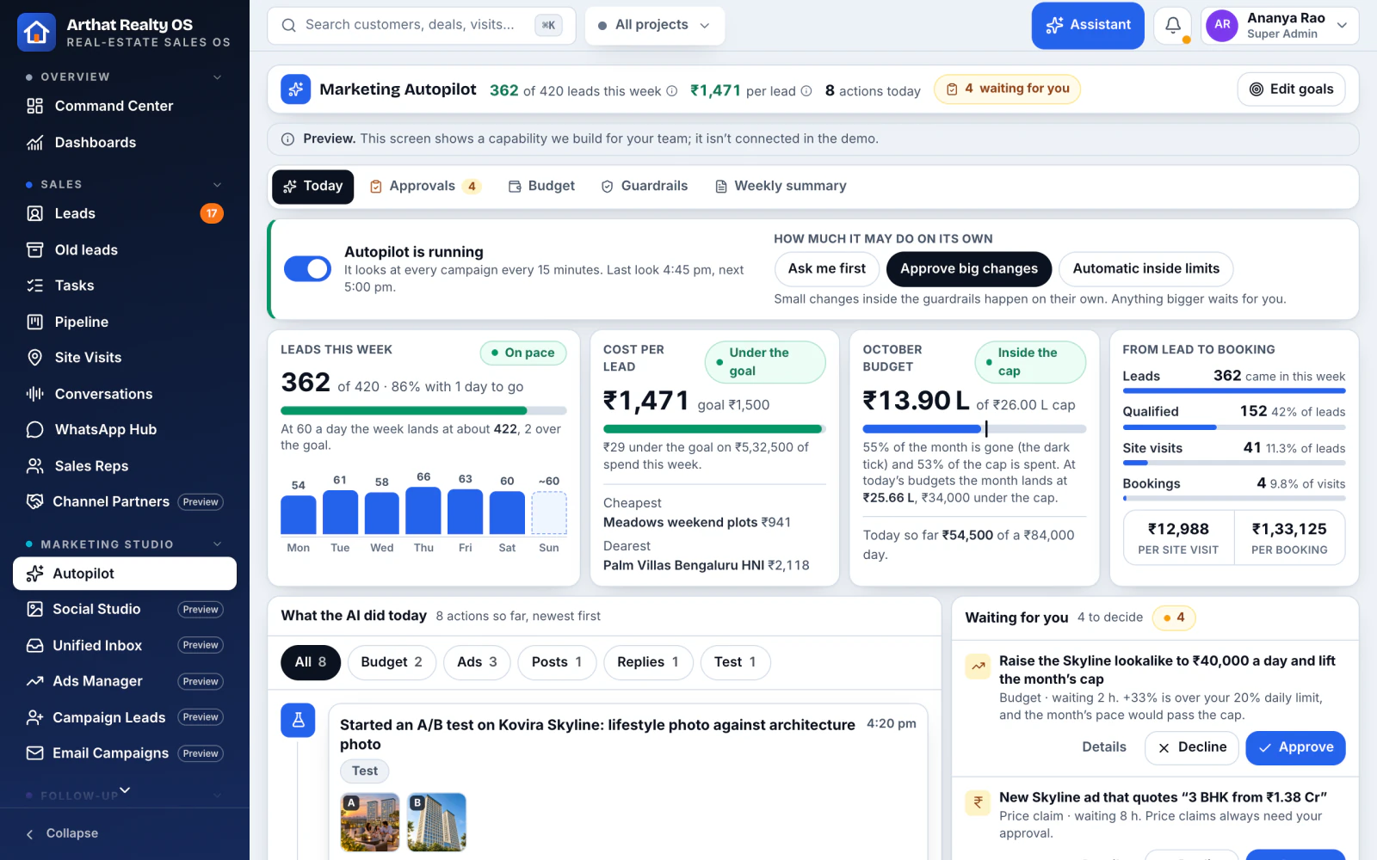Open the Arthat Realty OS home logo
Viewport: 1377px width, 860px height.
click(x=36, y=32)
